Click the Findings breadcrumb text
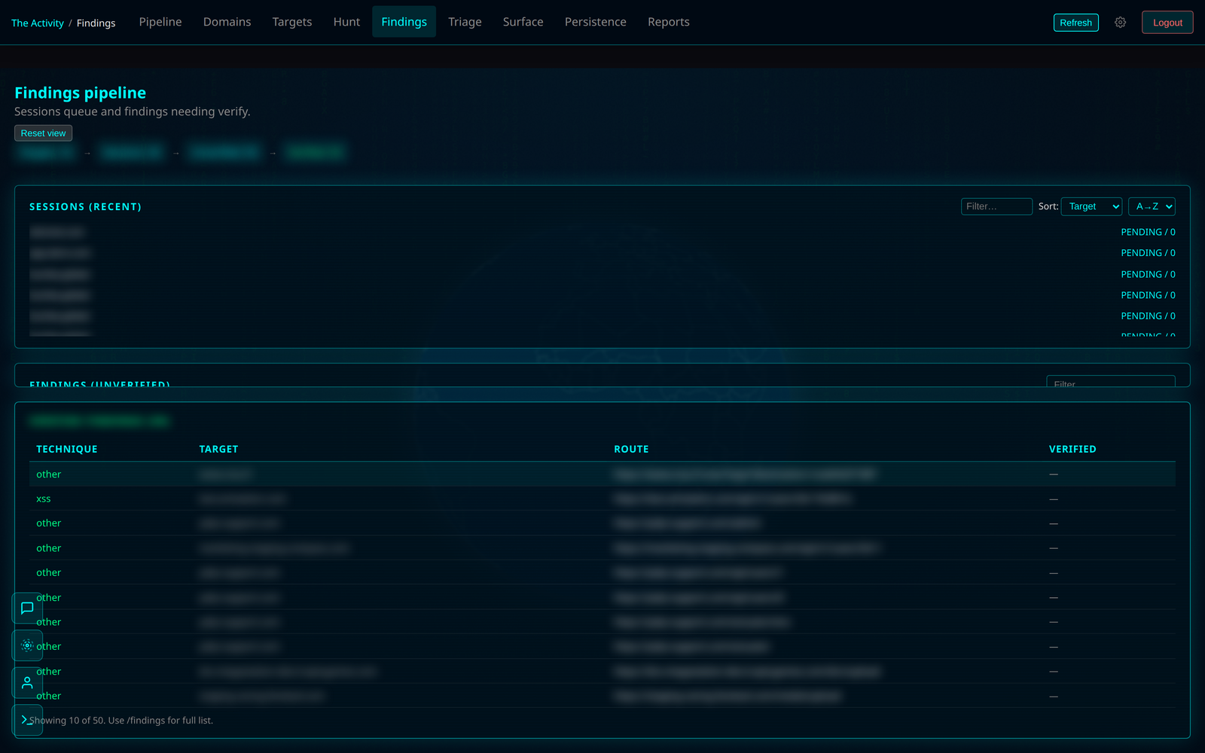The width and height of the screenshot is (1205, 753). pos(96,23)
